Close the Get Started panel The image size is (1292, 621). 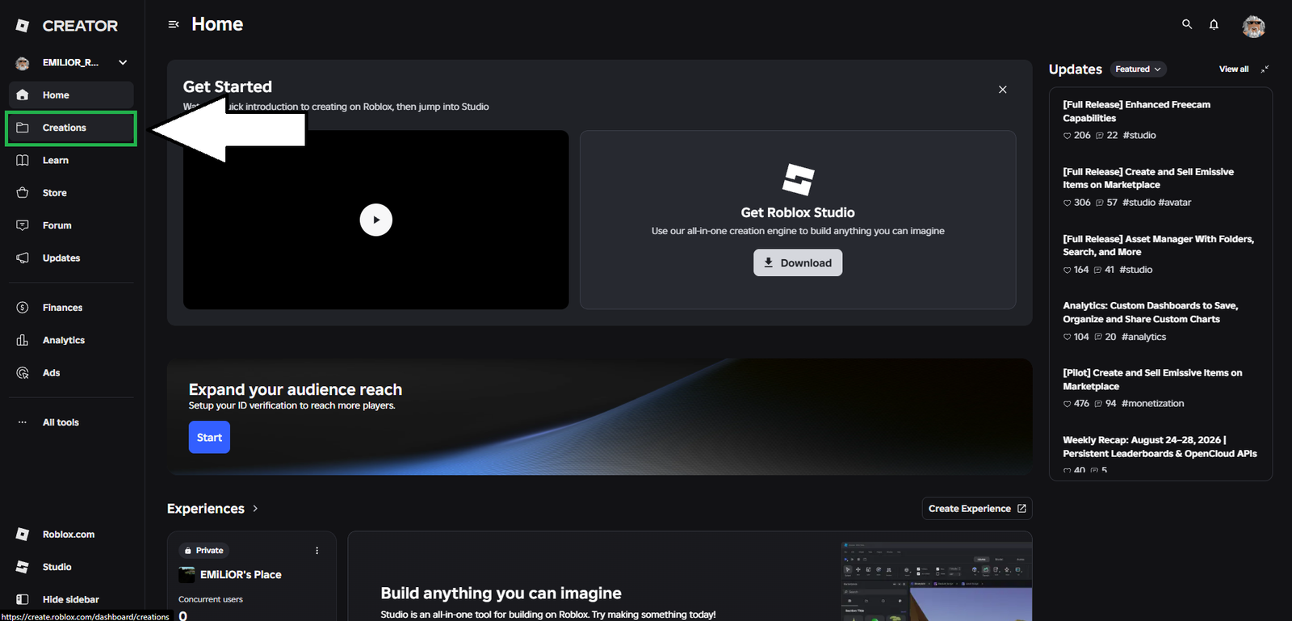point(1002,90)
